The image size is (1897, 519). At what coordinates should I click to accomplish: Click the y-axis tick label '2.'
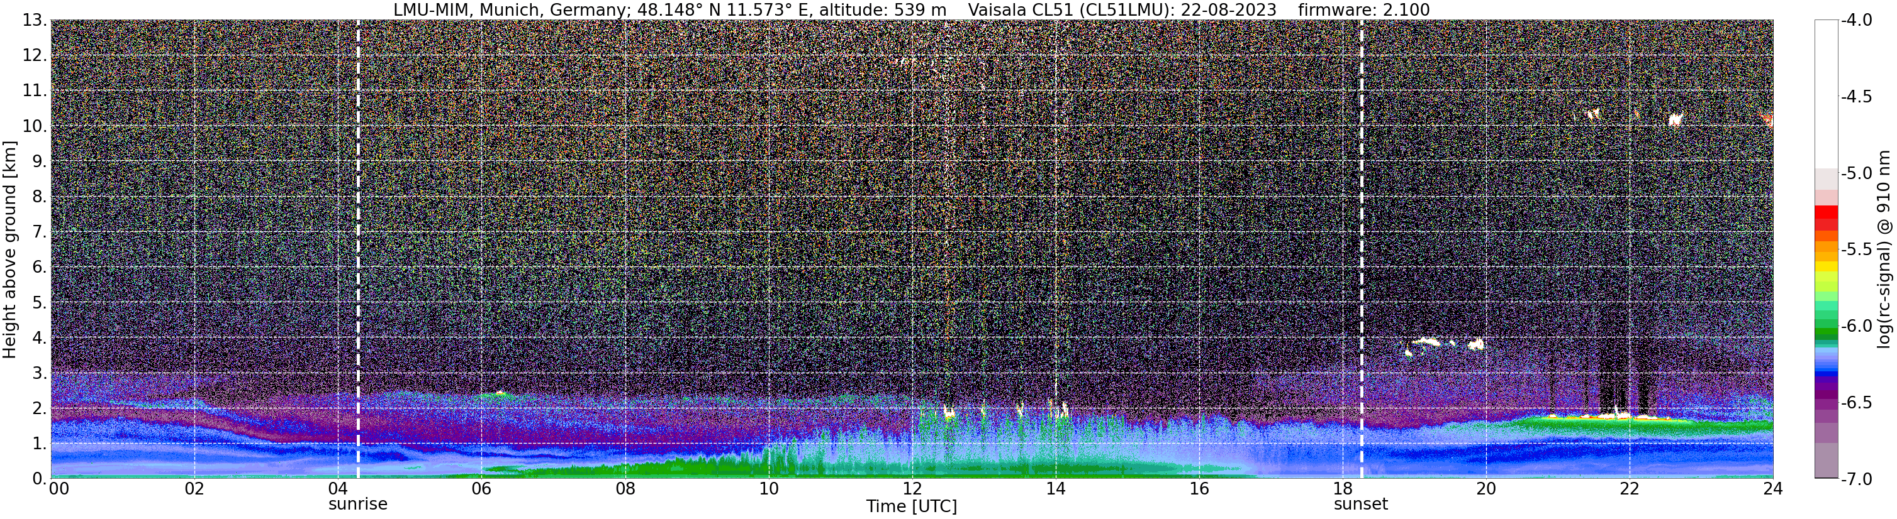[x=40, y=408]
